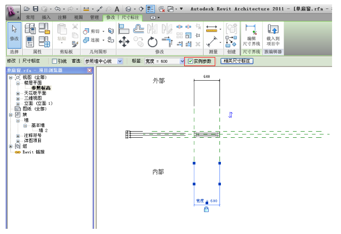Open the 标签 宽度 = 600 dropdown
The width and height of the screenshot is (341, 234).
[182, 61]
